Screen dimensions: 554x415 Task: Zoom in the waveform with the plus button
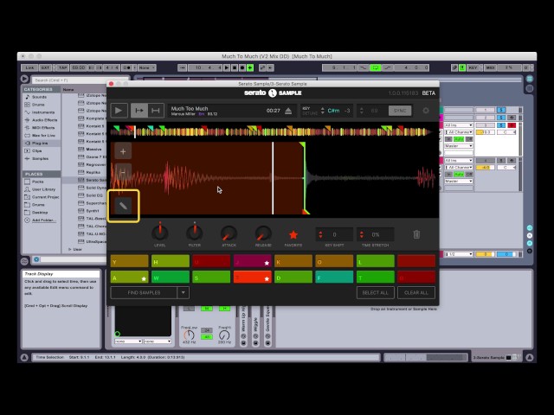click(x=123, y=151)
